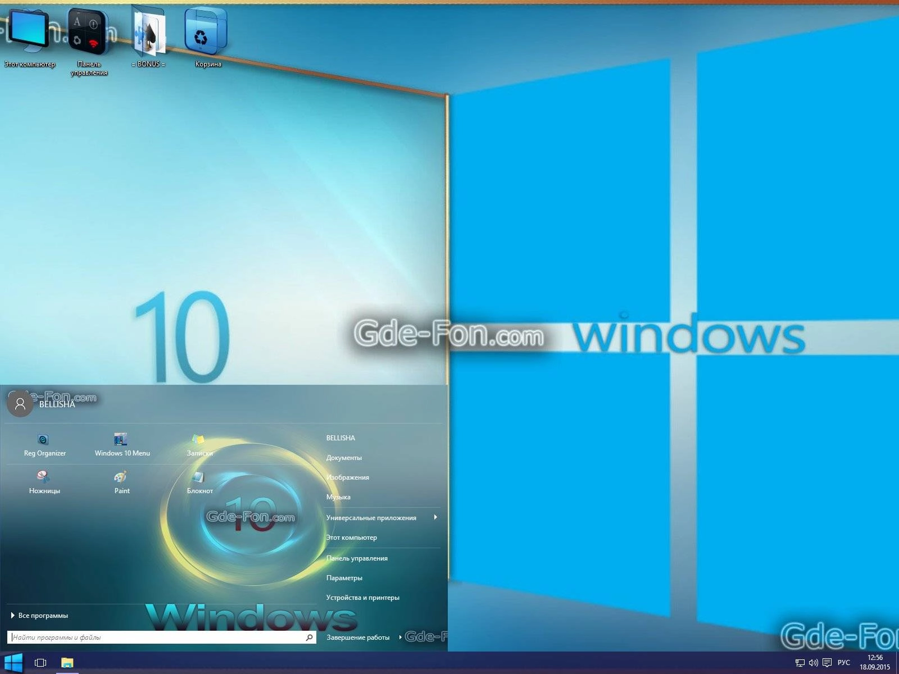The width and height of the screenshot is (899, 674).
Task: Open 'Параметры' settings entry
Action: pos(344,578)
